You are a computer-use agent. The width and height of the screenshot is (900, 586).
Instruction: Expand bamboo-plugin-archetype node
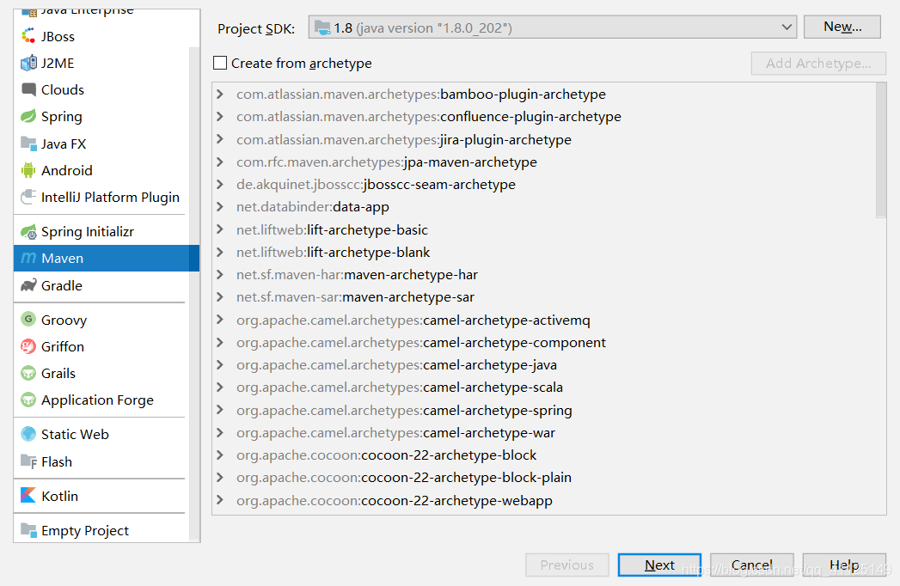point(220,94)
